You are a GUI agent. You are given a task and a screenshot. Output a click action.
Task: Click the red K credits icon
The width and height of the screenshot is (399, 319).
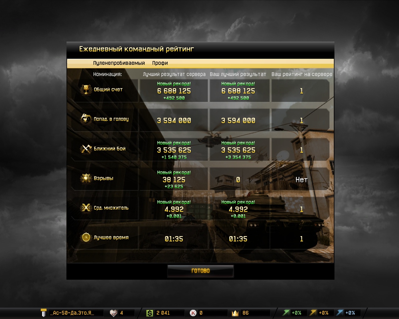pyautogui.click(x=193, y=313)
